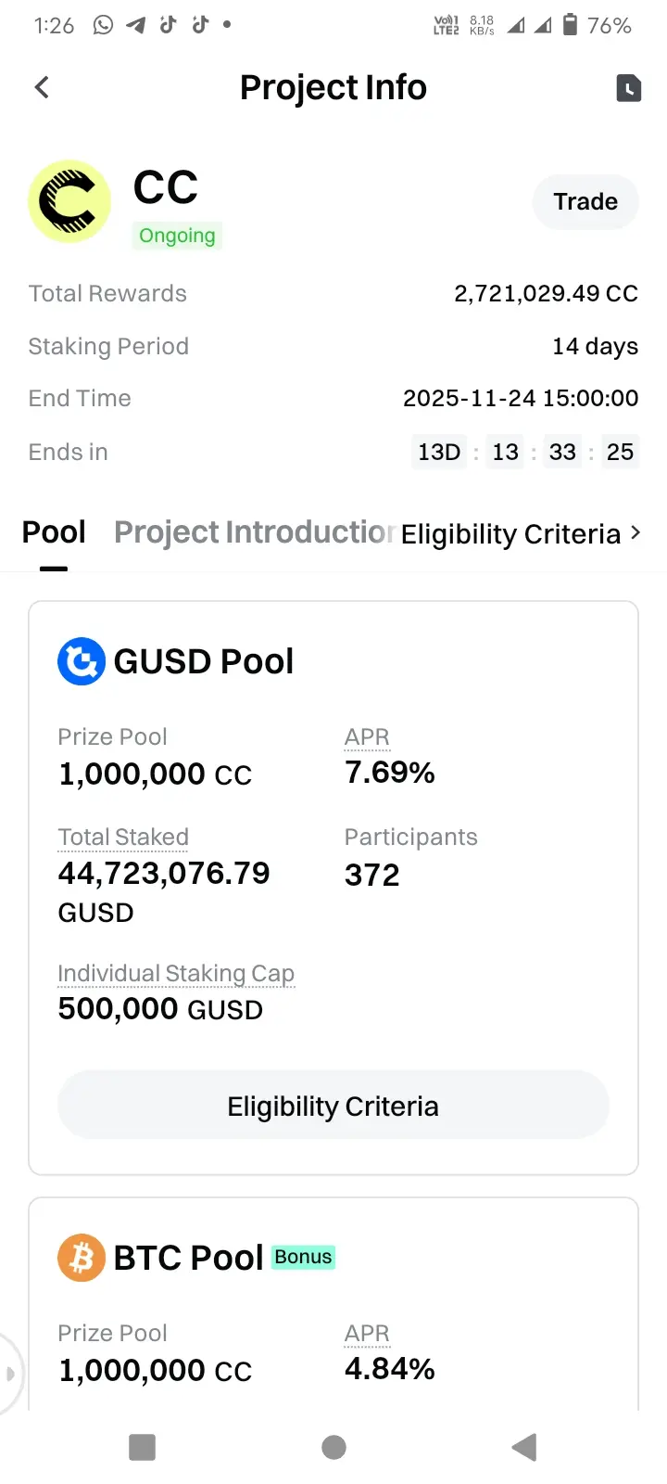The image size is (667, 1484).
Task: Tap the Individual Staking Cap label
Action: 176,973
